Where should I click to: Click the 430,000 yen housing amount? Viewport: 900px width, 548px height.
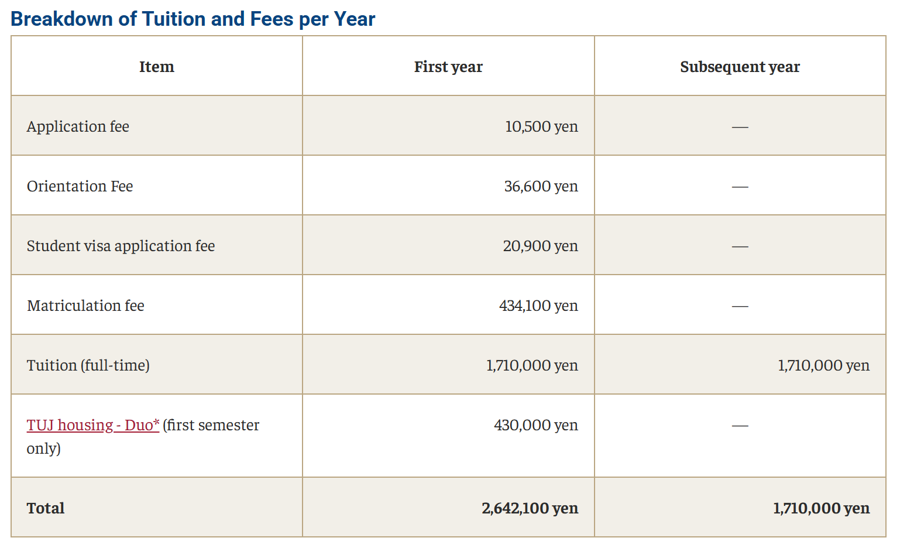tap(536, 425)
